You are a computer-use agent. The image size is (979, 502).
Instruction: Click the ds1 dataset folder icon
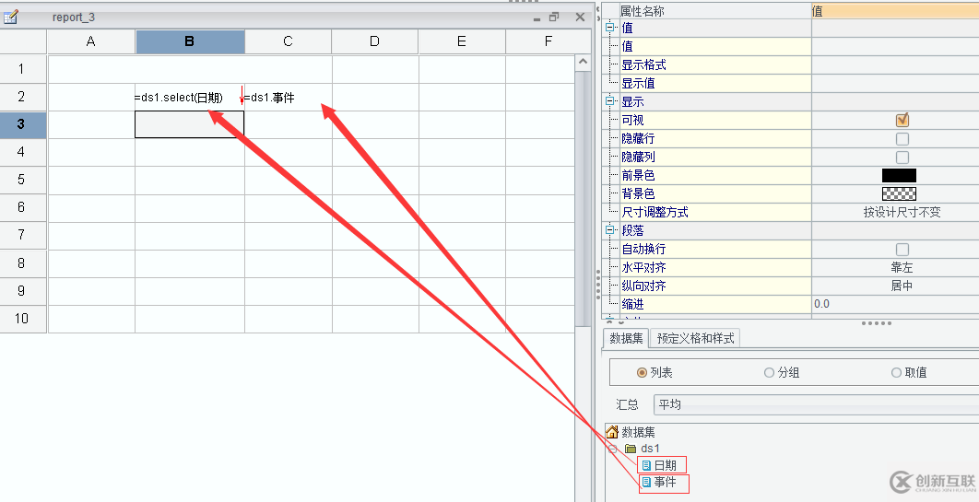tap(631, 449)
